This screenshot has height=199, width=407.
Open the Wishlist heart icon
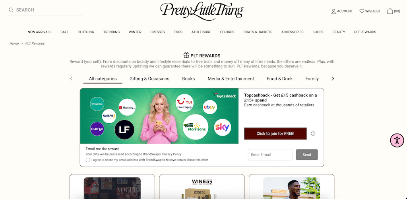362,11
